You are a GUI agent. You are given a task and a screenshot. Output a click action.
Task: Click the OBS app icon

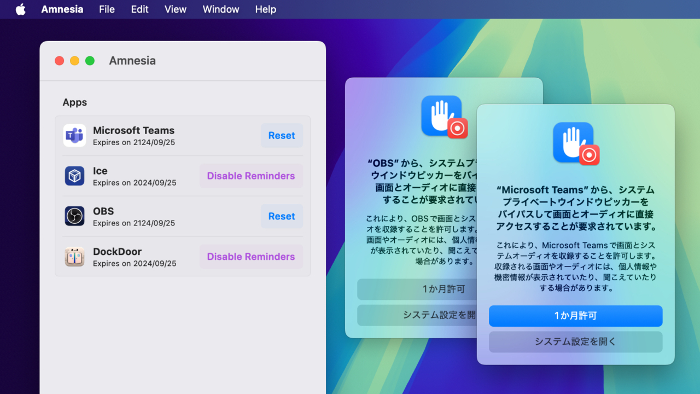[74, 216]
